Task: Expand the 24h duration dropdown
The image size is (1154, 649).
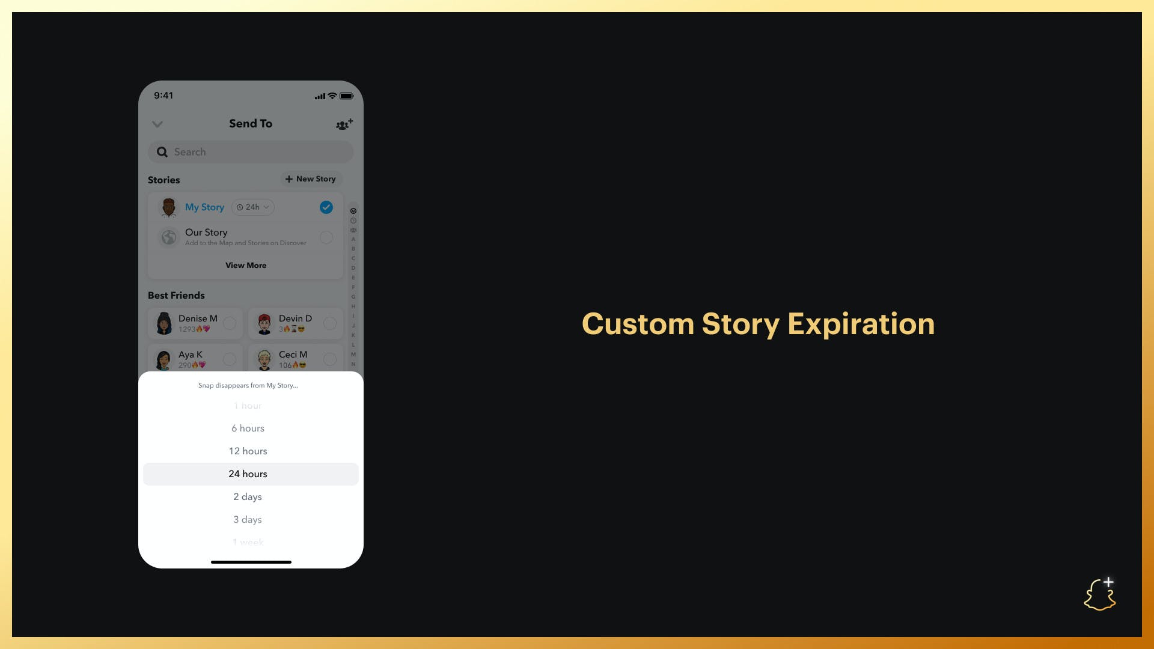Action: click(251, 207)
